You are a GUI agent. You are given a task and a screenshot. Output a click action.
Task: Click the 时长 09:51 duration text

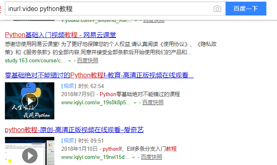(91, 141)
